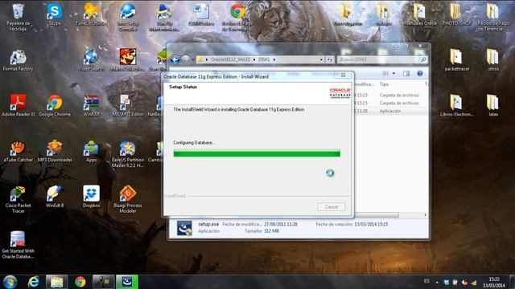515x289 pixels.
Task: Open the taskbar clock and date
Action: (x=494, y=282)
